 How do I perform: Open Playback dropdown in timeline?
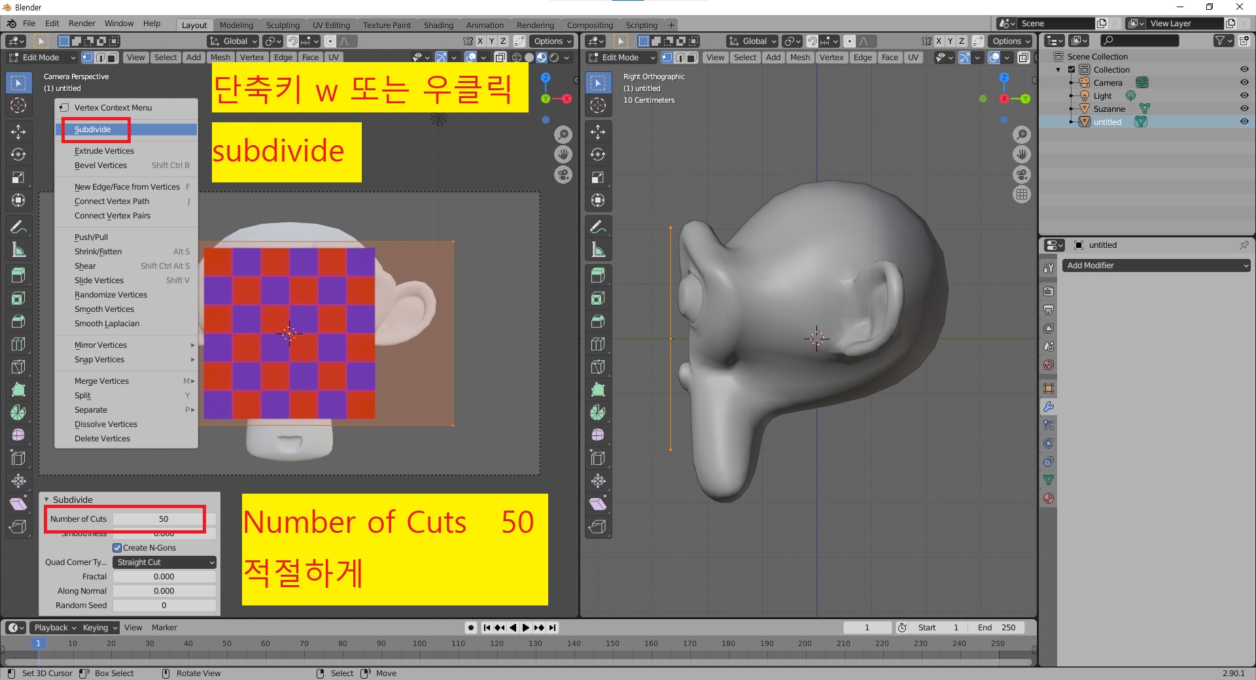(x=54, y=628)
